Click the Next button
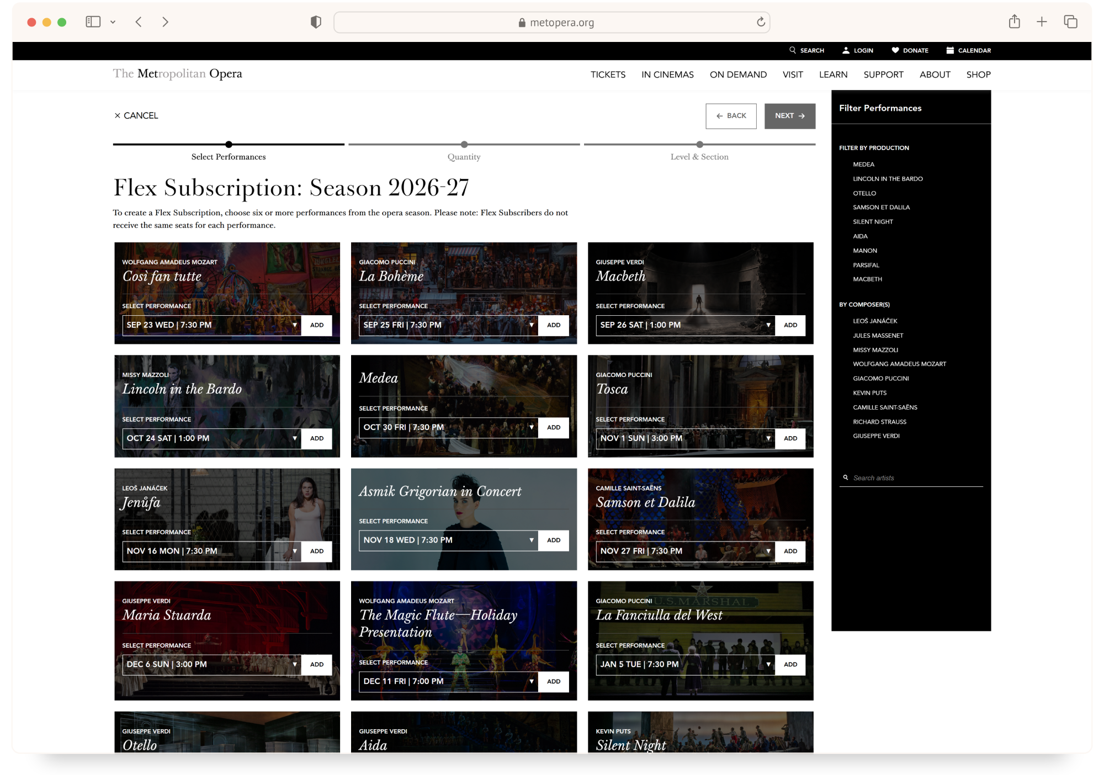Image resolution: width=1104 pixels, height=775 pixels. [789, 116]
